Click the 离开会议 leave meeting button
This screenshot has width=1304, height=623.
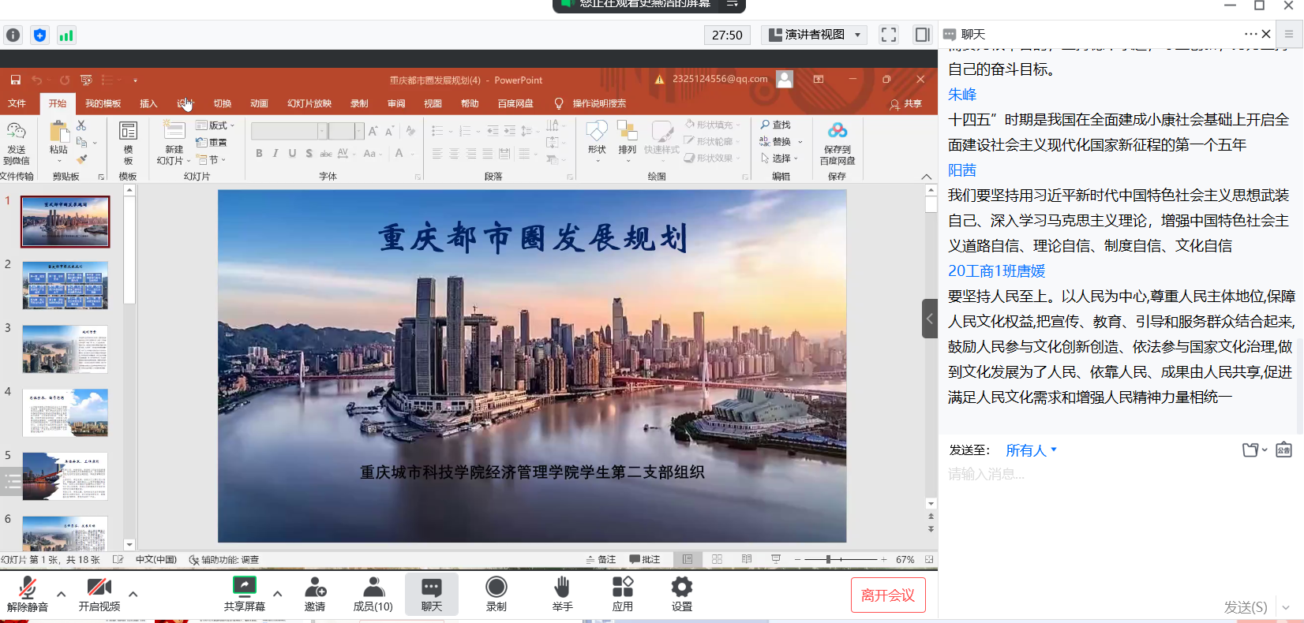click(888, 595)
